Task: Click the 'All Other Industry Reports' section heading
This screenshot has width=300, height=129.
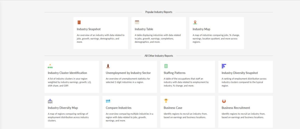Action: pyautogui.click(x=159, y=56)
